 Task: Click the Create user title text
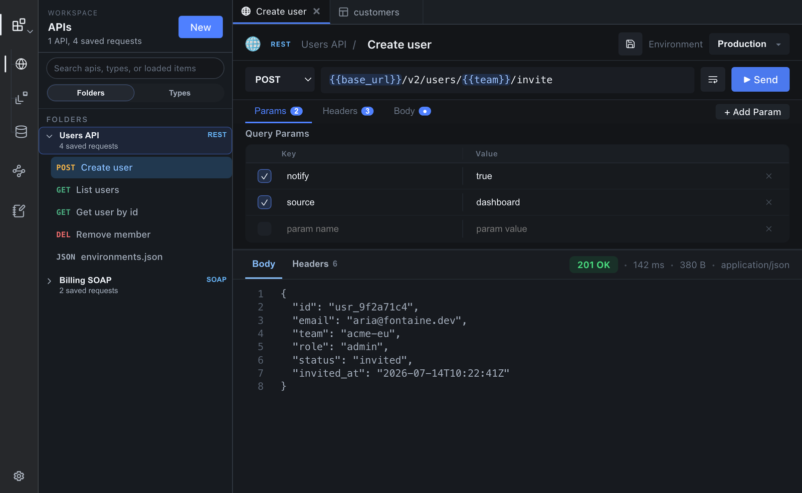pyautogui.click(x=399, y=45)
